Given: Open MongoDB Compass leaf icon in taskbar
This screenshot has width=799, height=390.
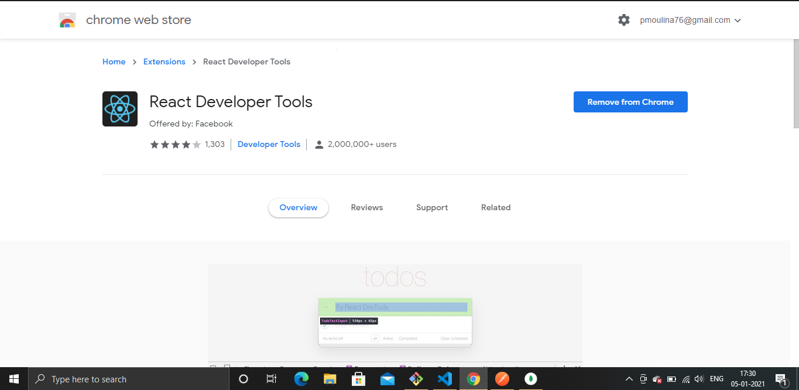Looking at the screenshot, I should 530,379.
